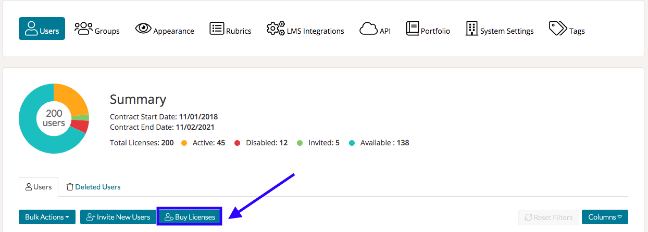Select the Users tab below summary
648x232 pixels.
pos(39,187)
